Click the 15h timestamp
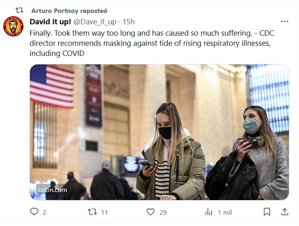Screen dimensions: 299x226 129,21
